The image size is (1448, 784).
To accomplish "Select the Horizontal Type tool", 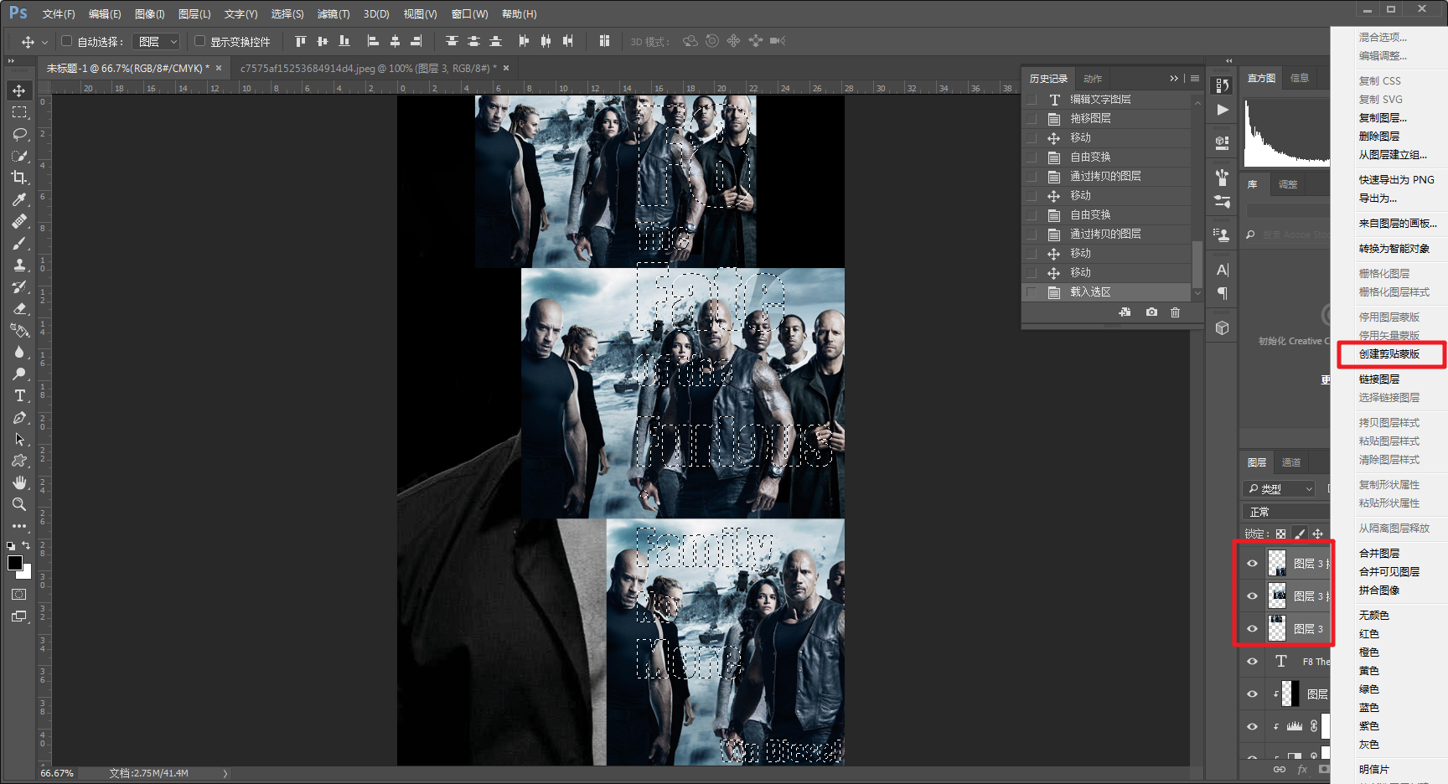I will pyautogui.click(x=18, y=395).
